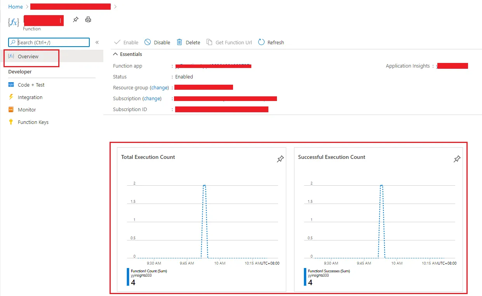Click the print icon beside function name
The height and width of the screenshot is (296, 482).
click(88, 19)
